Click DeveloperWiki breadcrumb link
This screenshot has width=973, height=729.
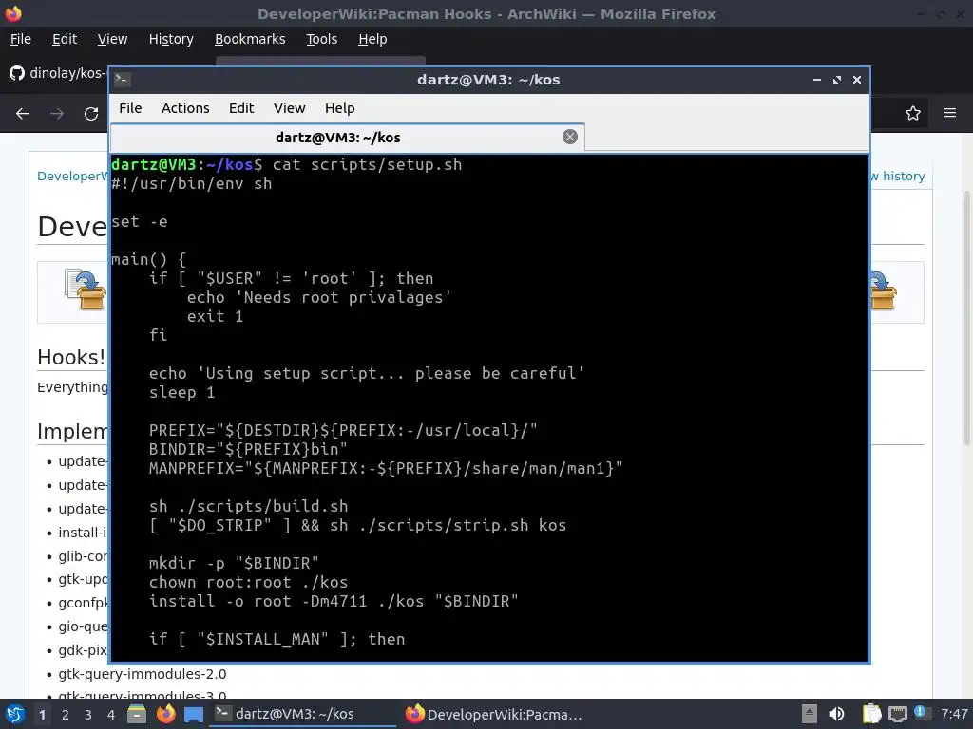pos(72,176)
